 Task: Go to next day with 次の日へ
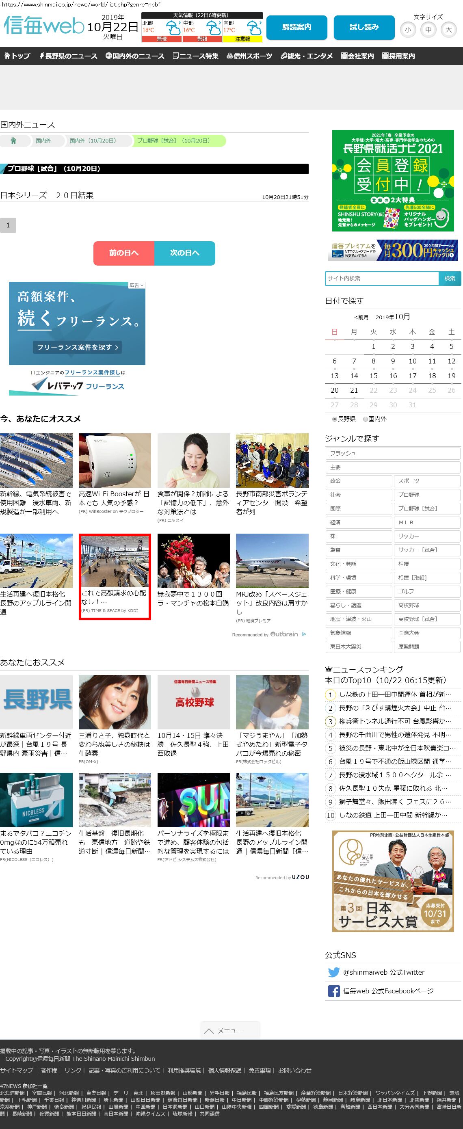click(x=184, y=253)
